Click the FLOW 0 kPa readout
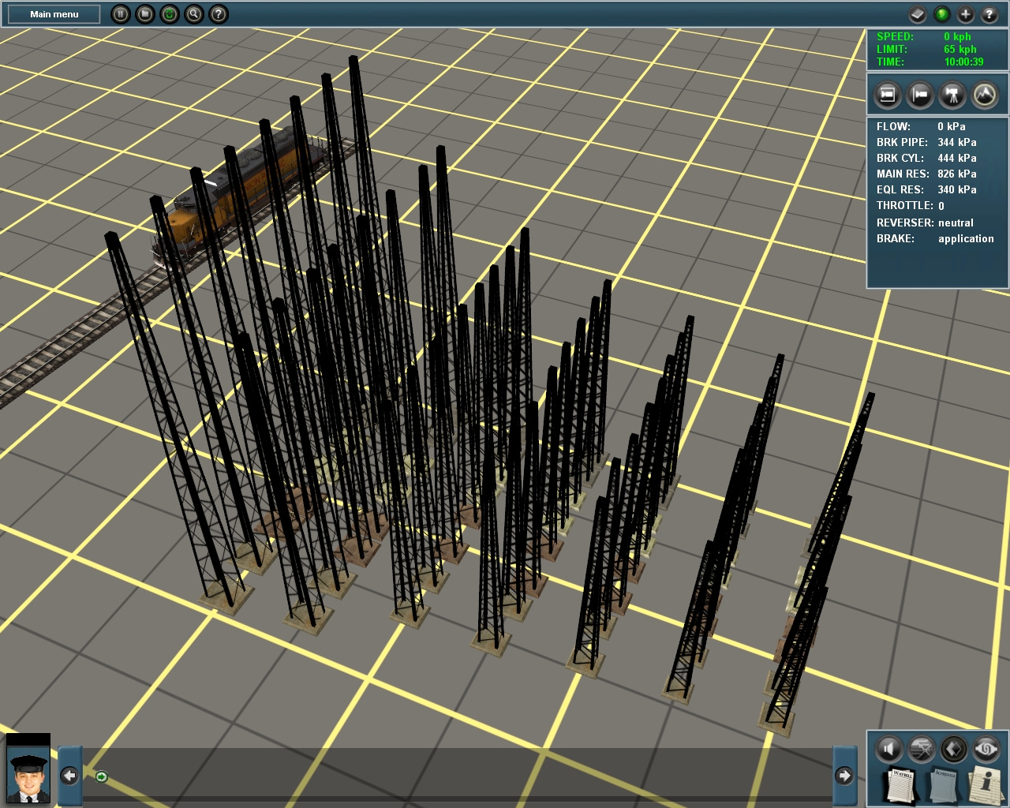Screen dimensions: 1010x808 [x=921, y=126]
